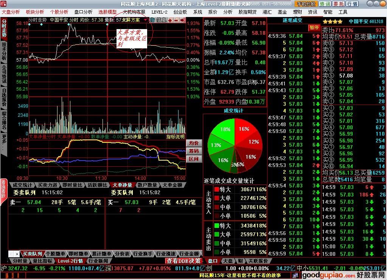The image size is (387, 280).
Task: Switch to the 量比指标 bottom tab
Action: [x=43, y=261]
